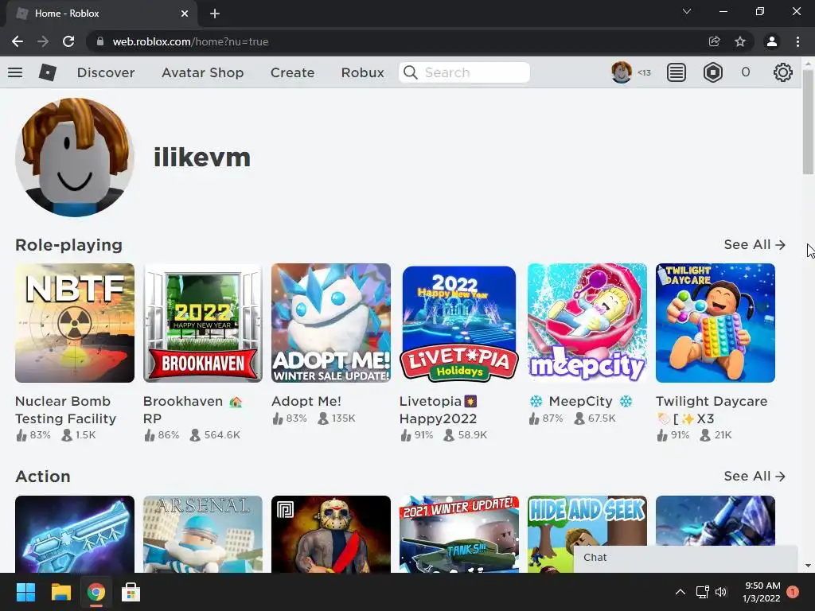Viewport: 815px width, 611px height.
Task: Open Livetopia Happy2022 thumbnail
Action: click(x=459, y=323)
